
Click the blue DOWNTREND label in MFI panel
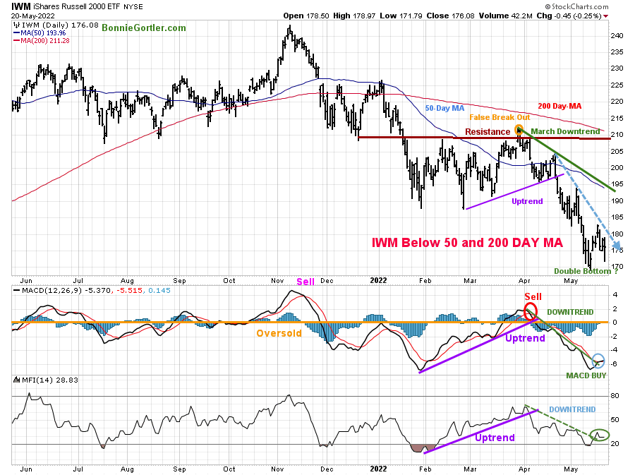coord(572,410)
